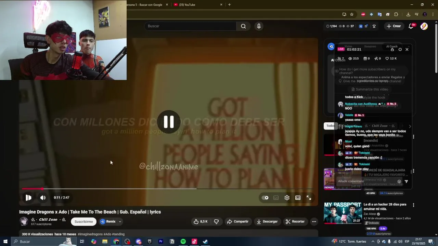
Task: Toggle subtitles with the captions icon
Action: click(x=276, y=197)
